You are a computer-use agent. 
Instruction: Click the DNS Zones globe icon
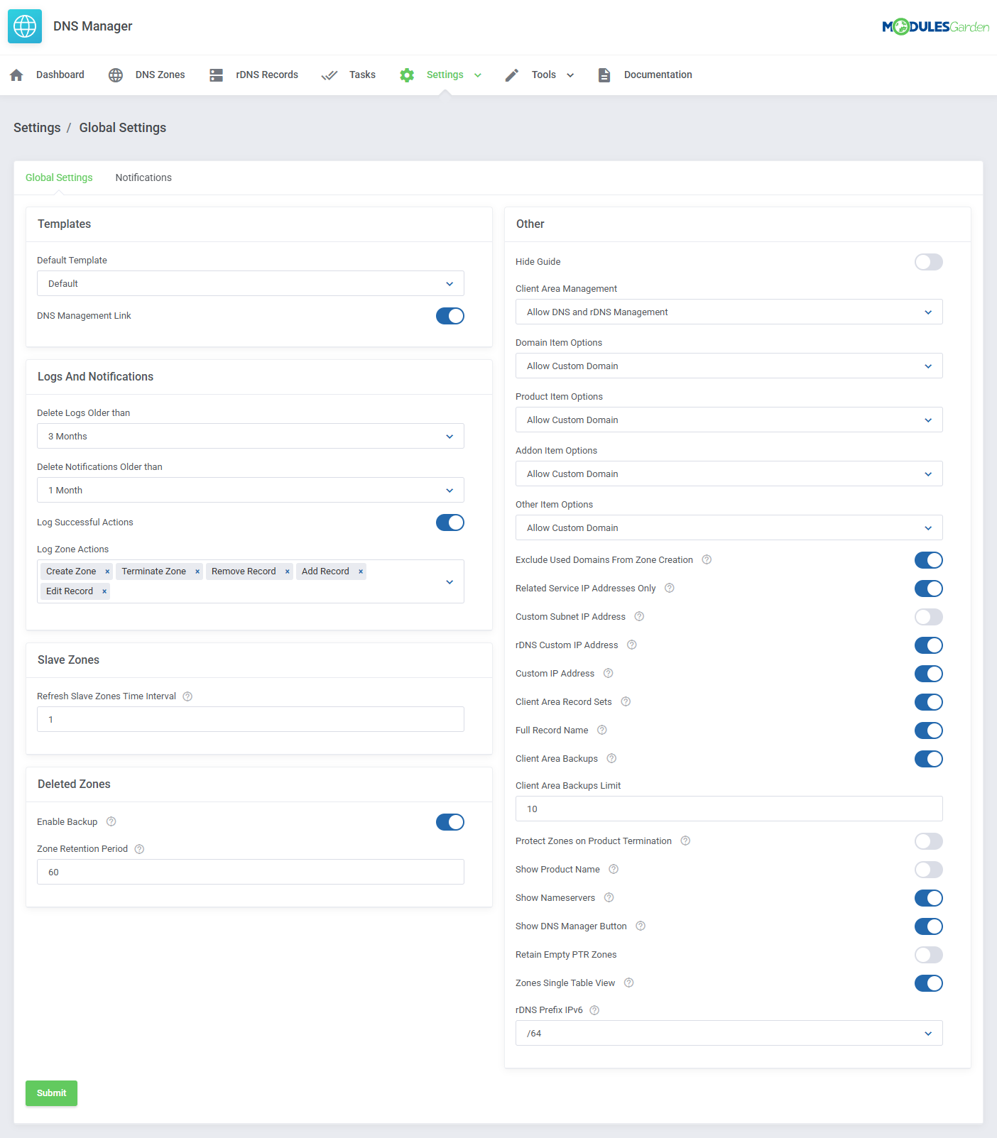pyautogui.click(x=116, y=75)
